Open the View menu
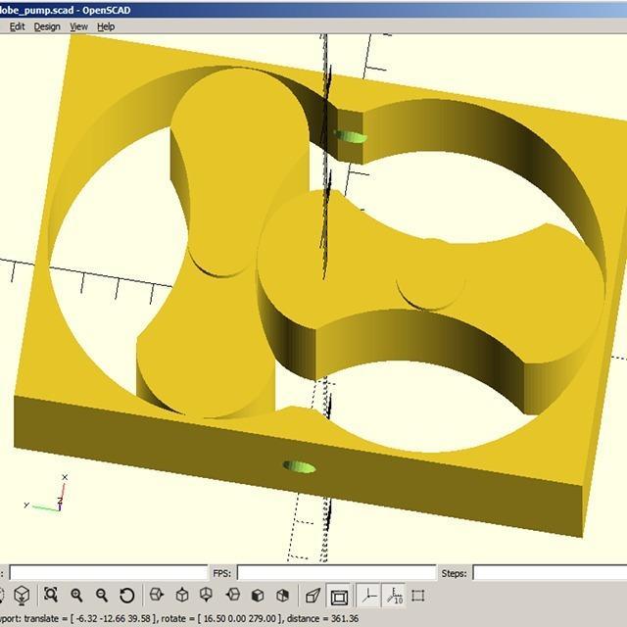This screenshot has height=627, width=627. coord(78,26)
